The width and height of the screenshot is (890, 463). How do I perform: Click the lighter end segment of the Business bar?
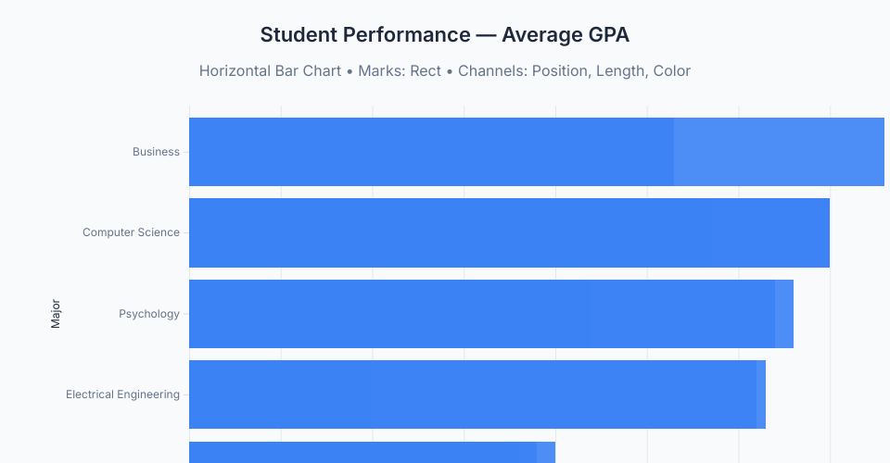coord(779,152)
